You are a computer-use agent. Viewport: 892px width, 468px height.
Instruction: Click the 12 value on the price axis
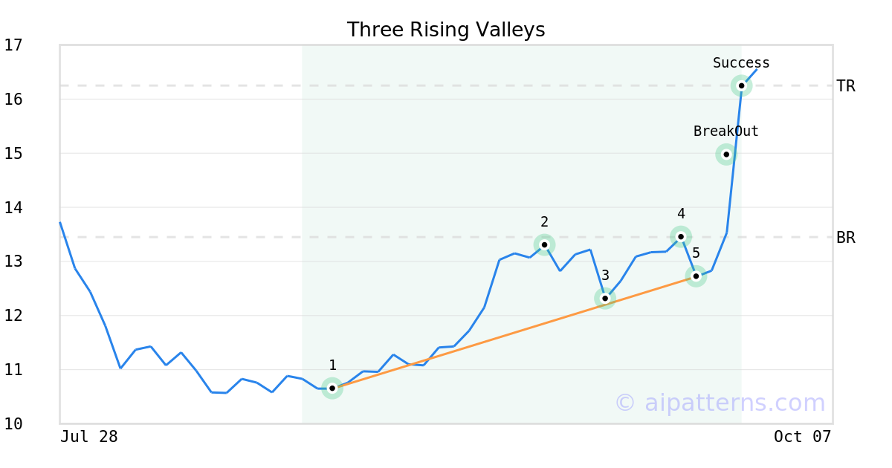(x=13, y=316)
